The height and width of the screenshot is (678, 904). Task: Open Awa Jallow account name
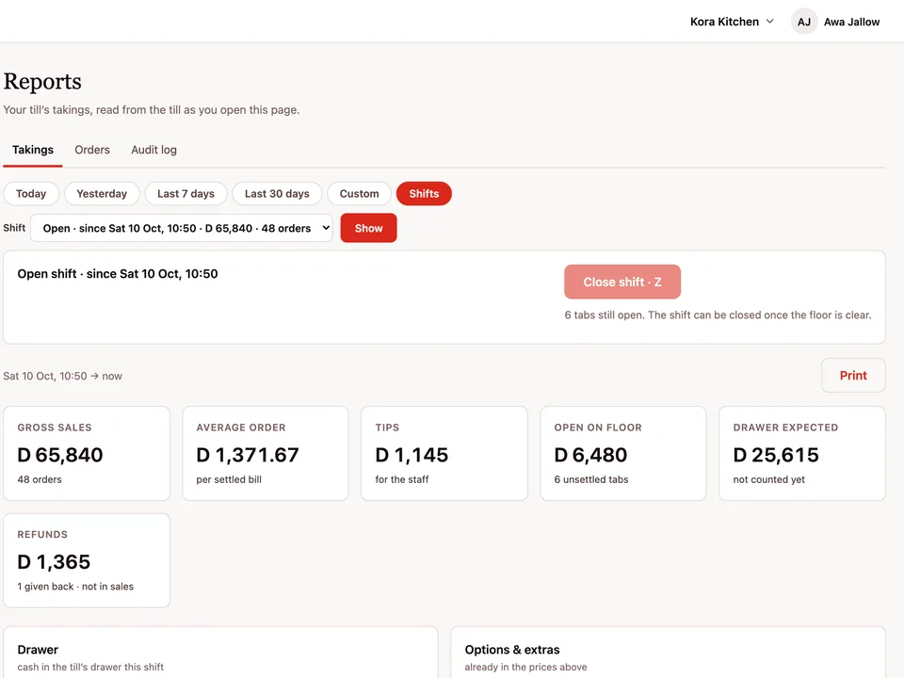(x=851, y=22)
